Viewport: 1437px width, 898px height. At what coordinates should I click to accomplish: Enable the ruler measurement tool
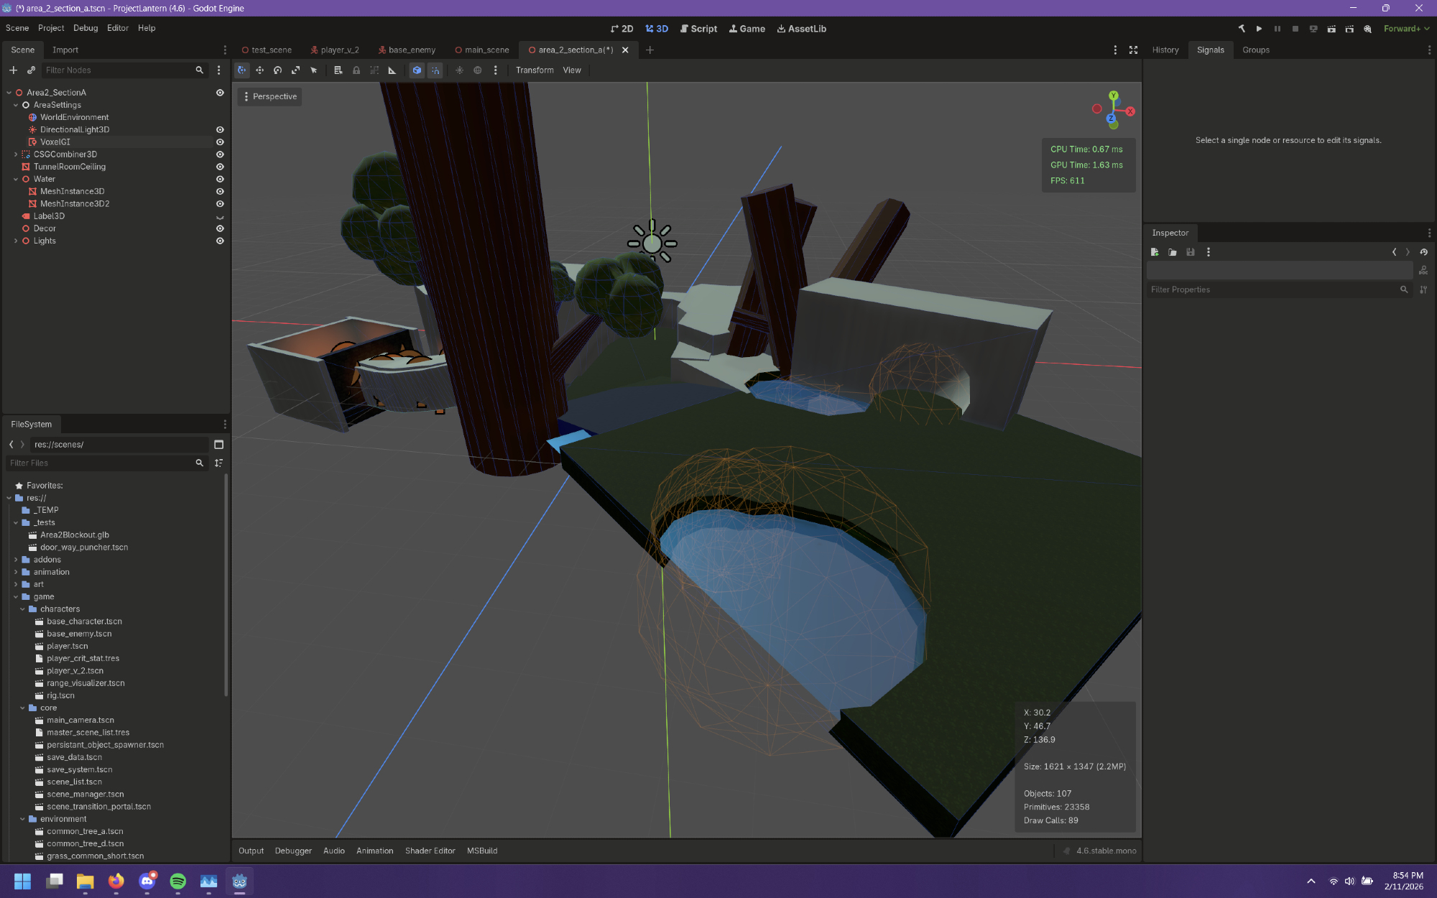pyautogui.click(x=392, y=70)
